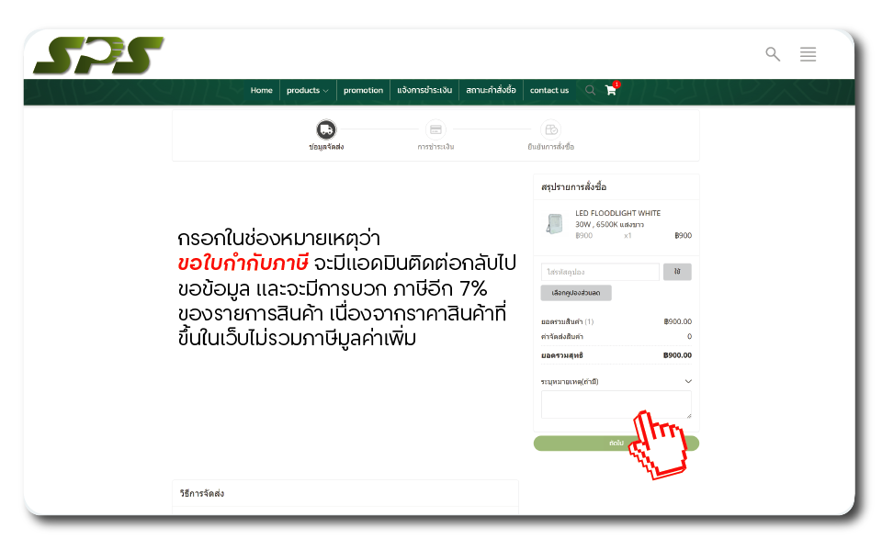Focus the coupon code input field

point(600,272)
